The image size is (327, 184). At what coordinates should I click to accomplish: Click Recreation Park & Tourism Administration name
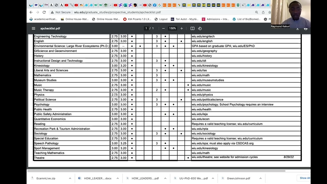click(62, 129)
